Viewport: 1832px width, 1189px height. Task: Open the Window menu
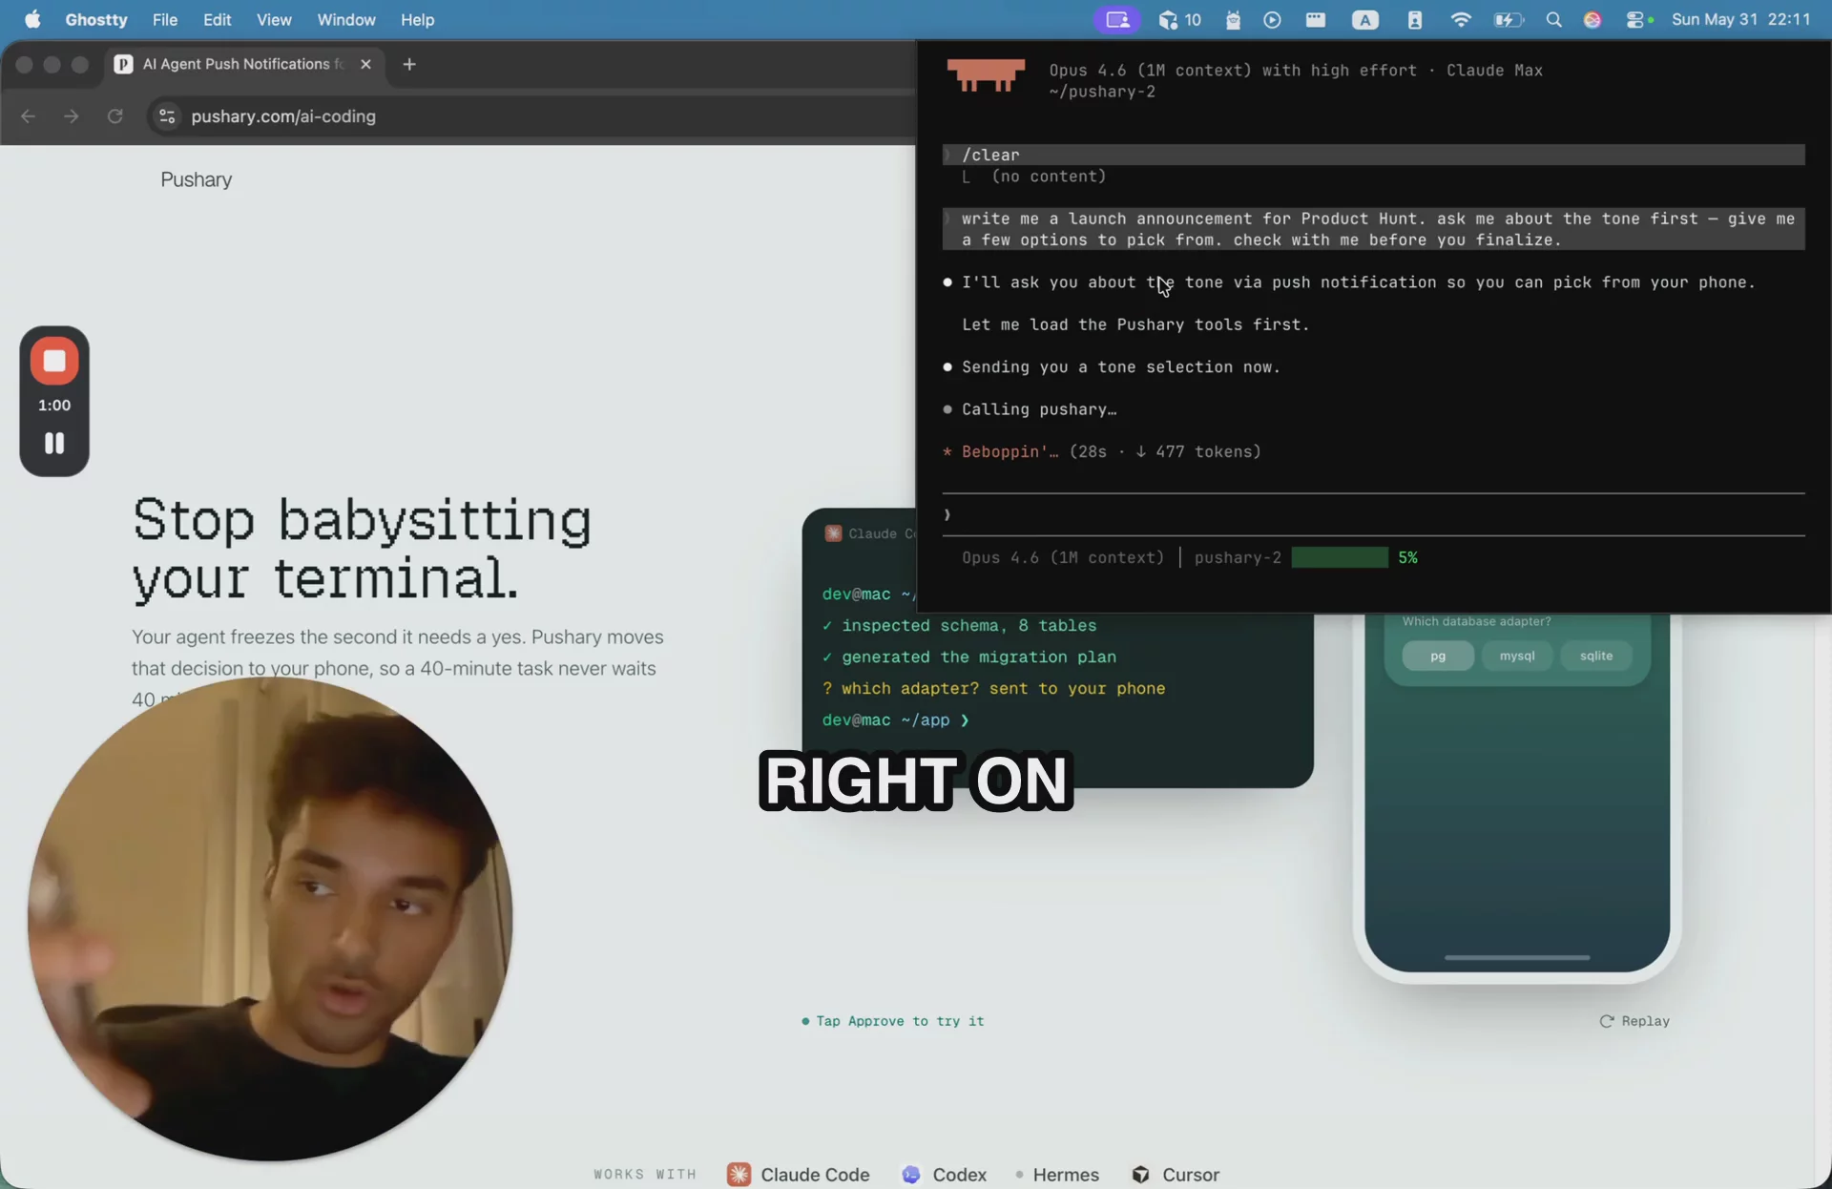point(345,19)
